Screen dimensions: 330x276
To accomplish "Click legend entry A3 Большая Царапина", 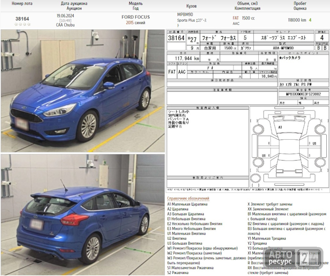I will tap(185, 214).
